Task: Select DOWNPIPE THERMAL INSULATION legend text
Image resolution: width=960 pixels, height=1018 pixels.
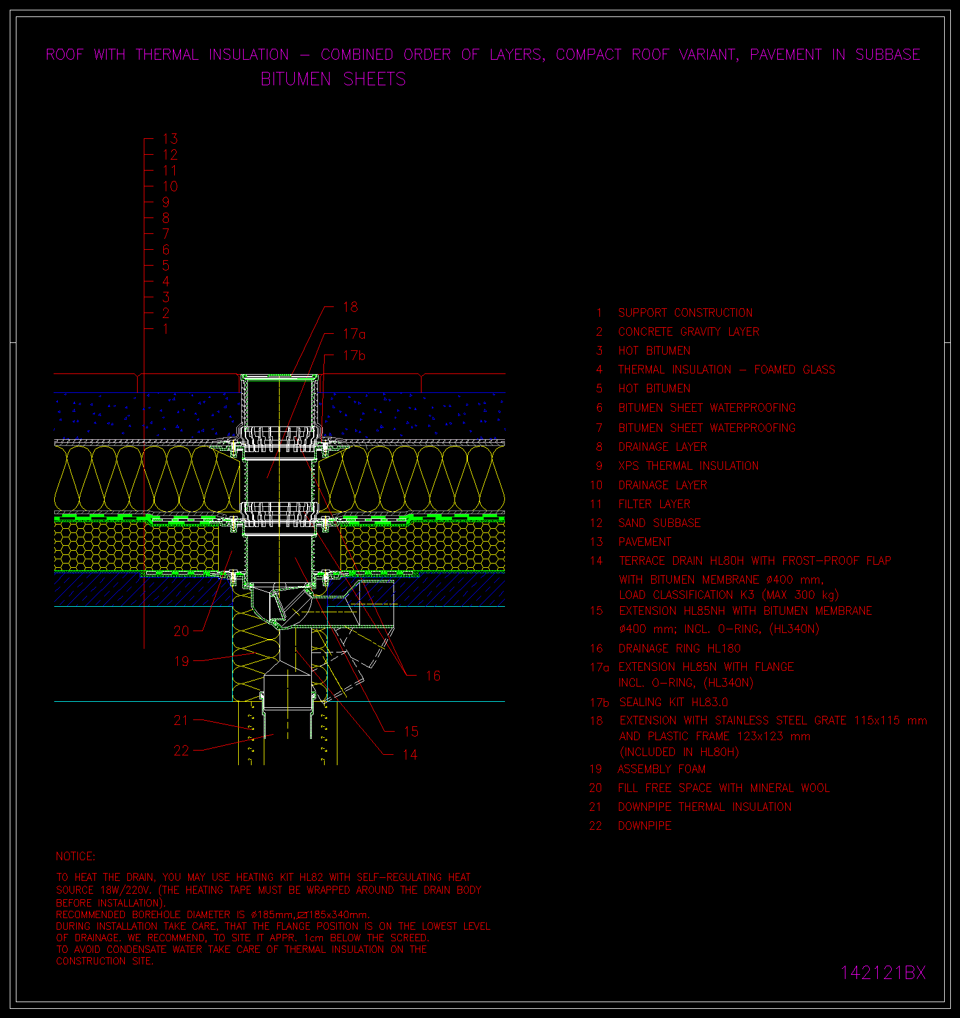Action: pyautogui.click(x=704, y=807)
